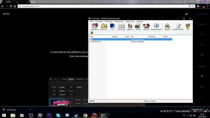The image size is (210, 118).
Task: Open Discord from the taskbar
Action: 67,115
